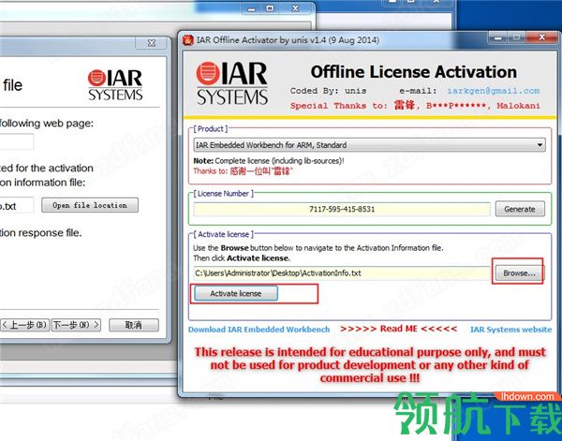This screenshot has height=441, width=562.
Task: Minimize the IAR Offline Activator window
Action: coord(498,37)
